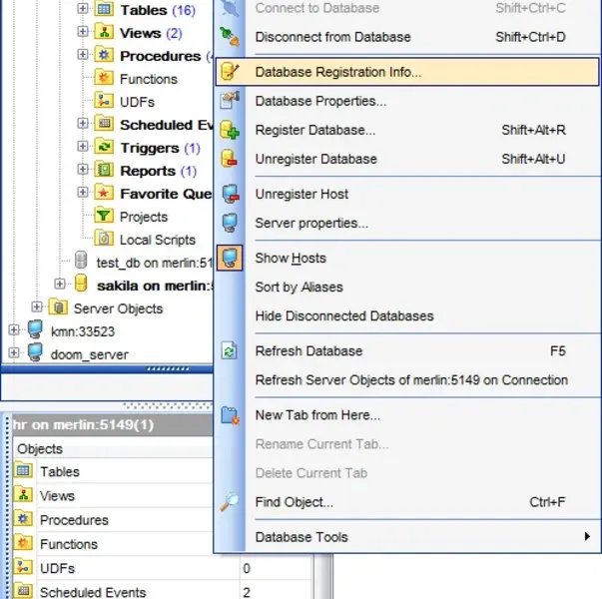Click the Triggers folder icon
Viewport: 602px width, 599px height.
click(x=104, y=147)
